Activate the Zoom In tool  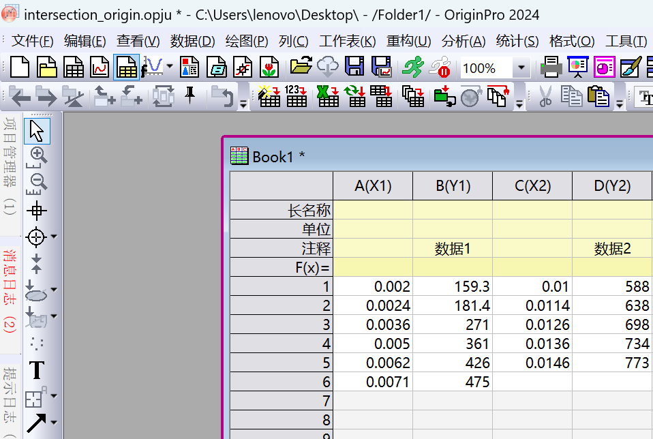[x=38, y=156]
